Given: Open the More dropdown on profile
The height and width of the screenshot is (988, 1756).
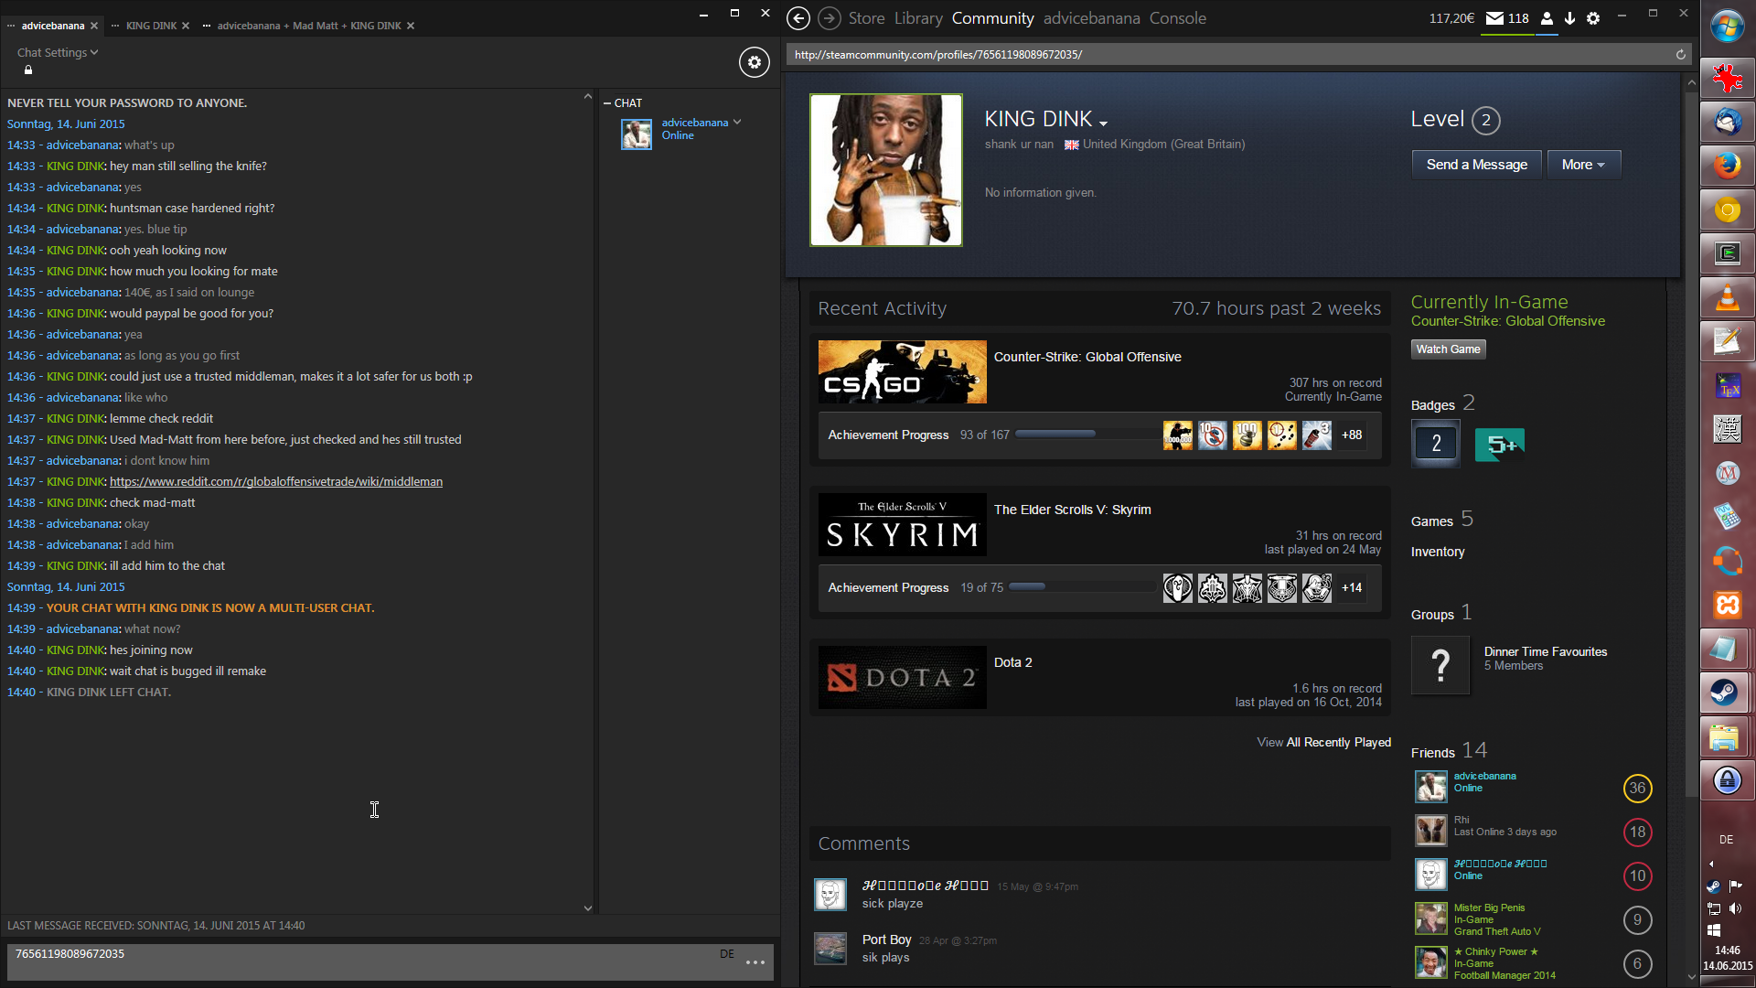Looking at the screenshot, I should [x=1583, y=165].
